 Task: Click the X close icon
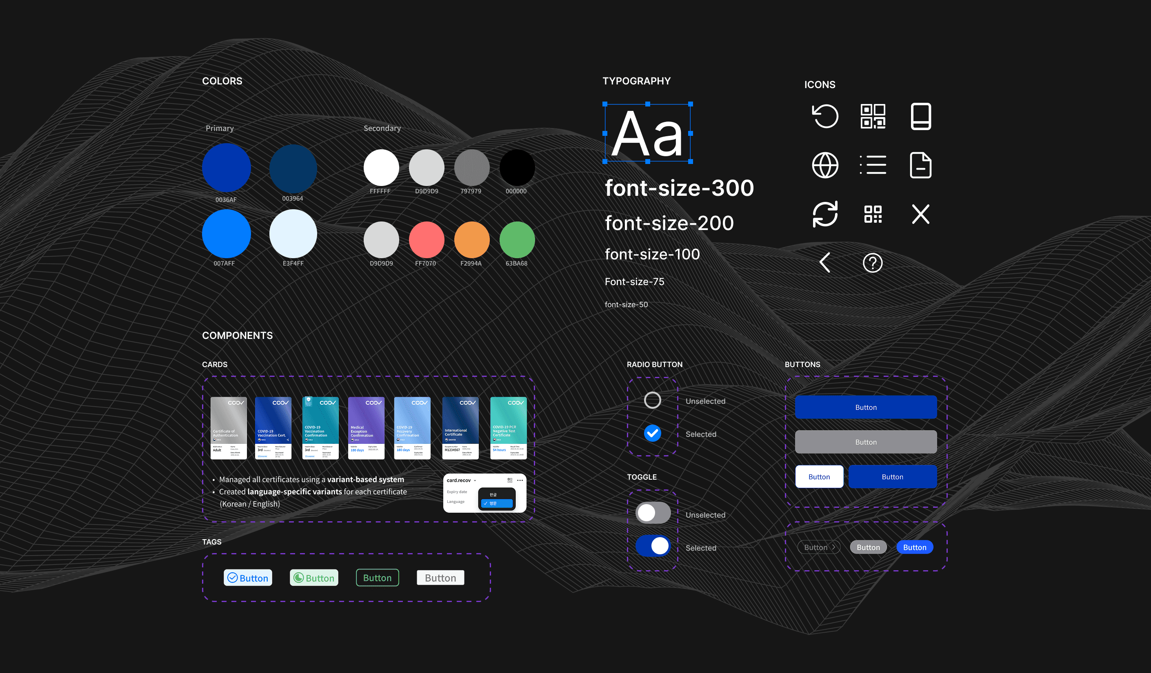pyautogui.click(x=920, y=214)
